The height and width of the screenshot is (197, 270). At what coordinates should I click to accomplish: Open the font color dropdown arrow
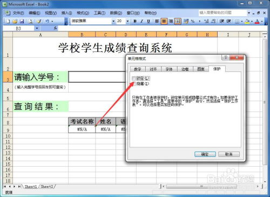(262, 21)
